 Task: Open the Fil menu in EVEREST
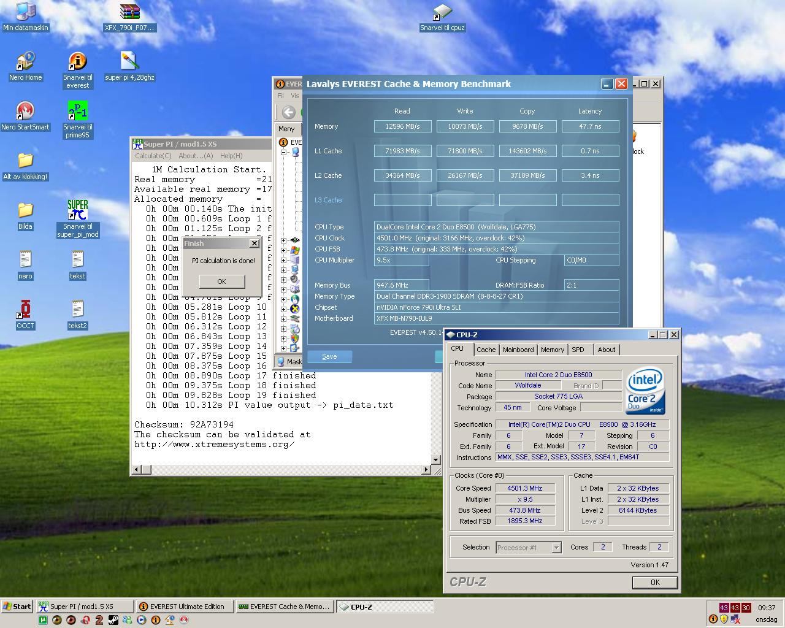[281, 96]
